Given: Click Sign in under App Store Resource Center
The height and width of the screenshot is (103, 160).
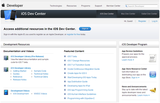Looking at the screenshot, I should tap(135, 78).
